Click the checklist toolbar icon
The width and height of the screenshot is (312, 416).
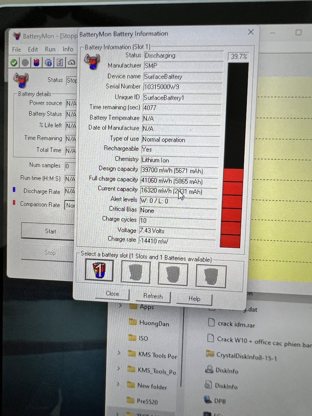pos(60,62)
